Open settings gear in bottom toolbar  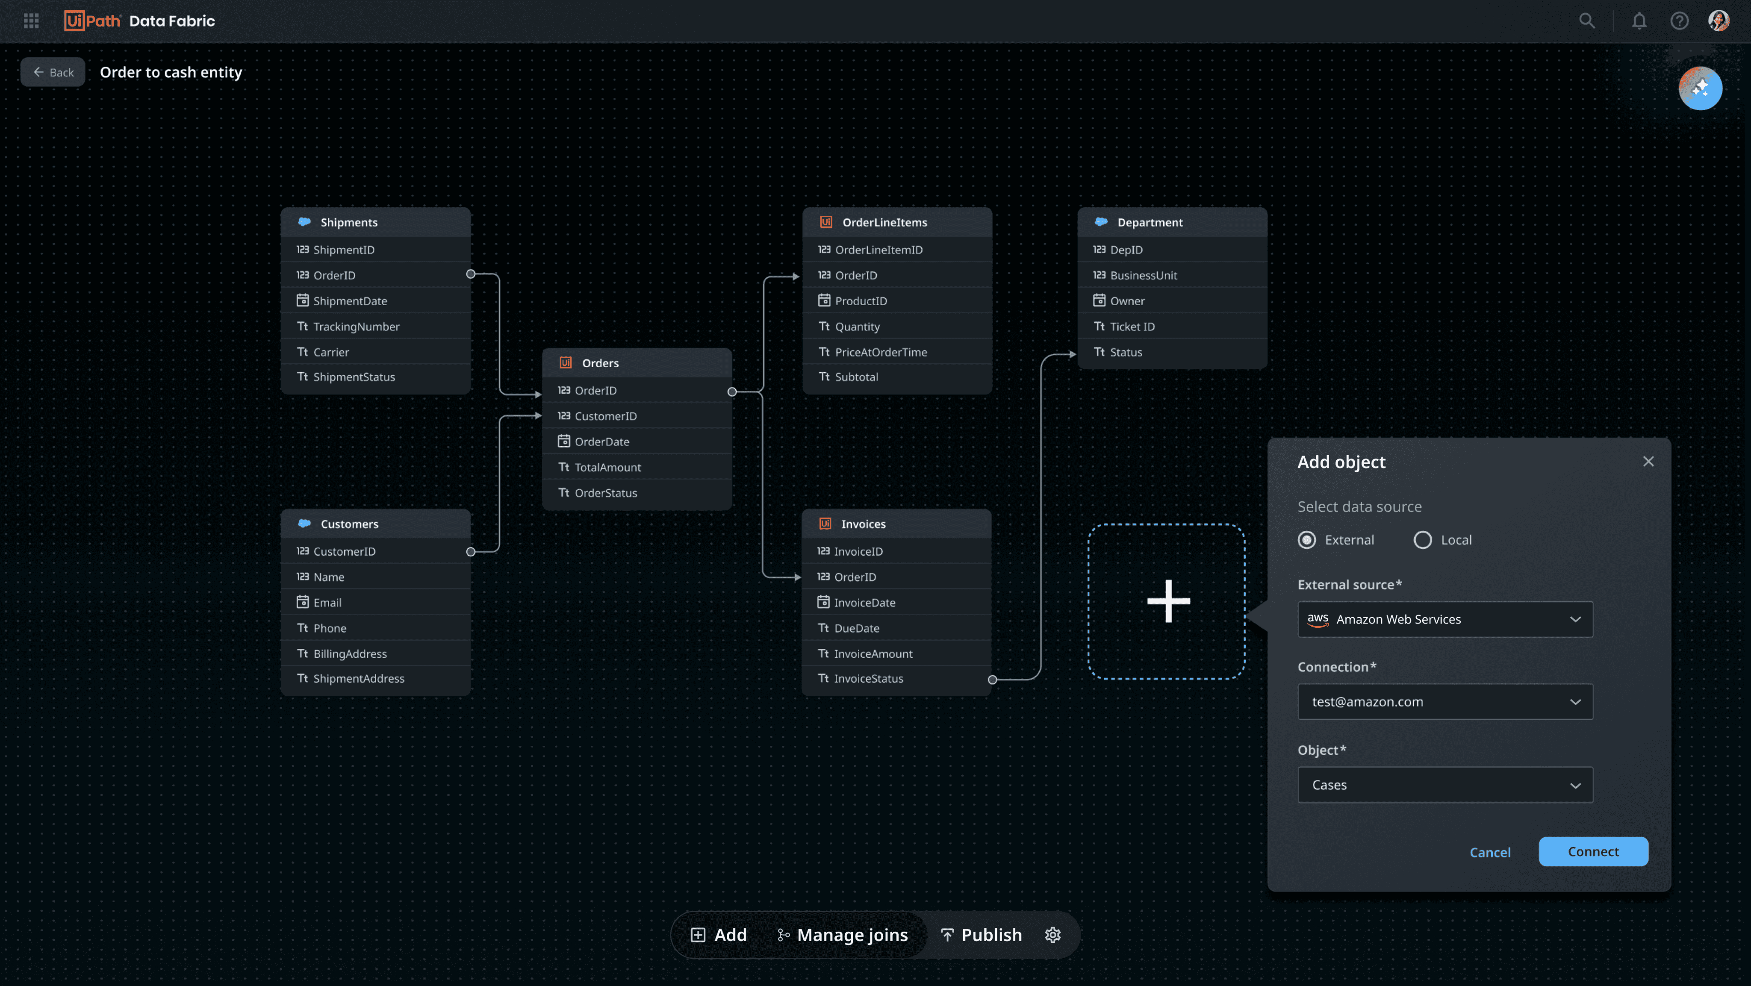click(x=1052, y=935)
